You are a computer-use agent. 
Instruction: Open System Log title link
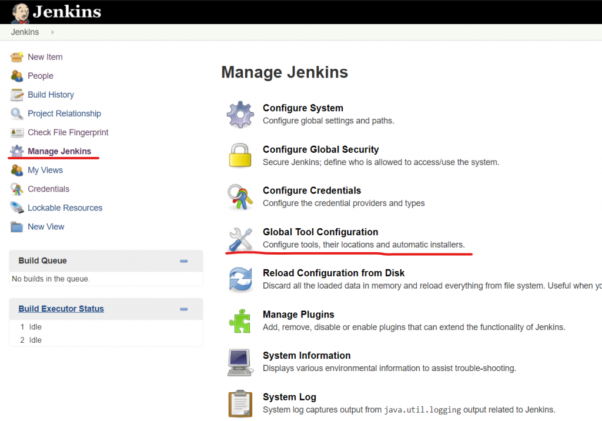pos(289,397)
